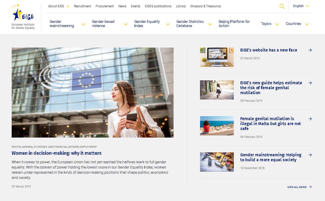Click the girl by the sea thumbnail
Viewport: 325px width, 201px height.
point(217,126)
